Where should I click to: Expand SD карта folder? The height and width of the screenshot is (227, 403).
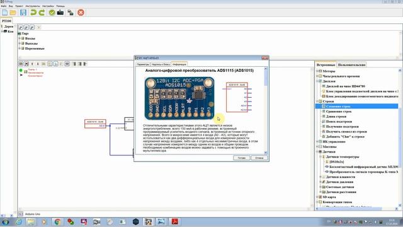click(x=317, y=197)
